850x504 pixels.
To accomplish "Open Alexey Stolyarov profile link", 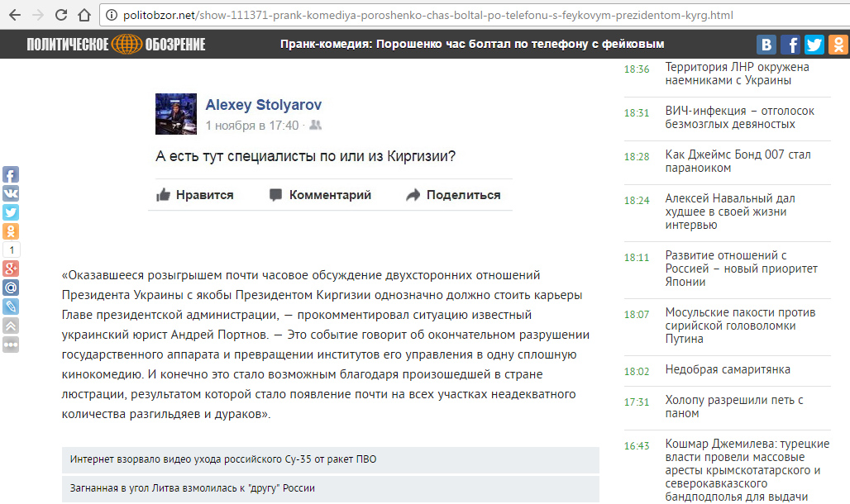I will [x=263, y=105].
